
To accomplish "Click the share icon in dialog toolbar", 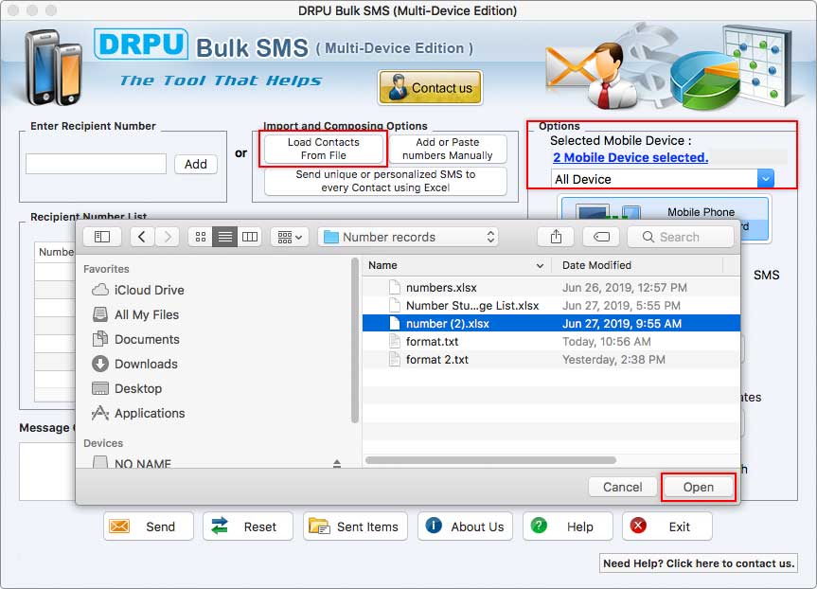I will tap(556, 237).
